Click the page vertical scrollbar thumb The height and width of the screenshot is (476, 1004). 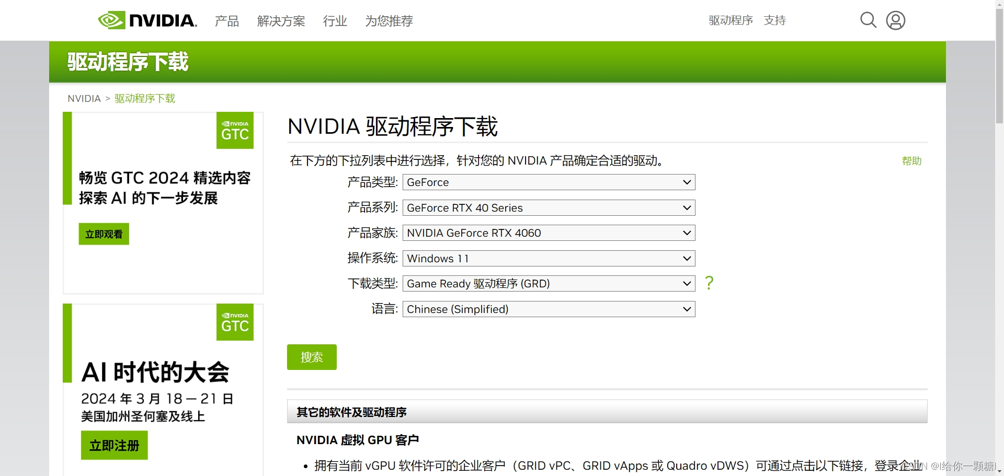(x=999, y=65)
